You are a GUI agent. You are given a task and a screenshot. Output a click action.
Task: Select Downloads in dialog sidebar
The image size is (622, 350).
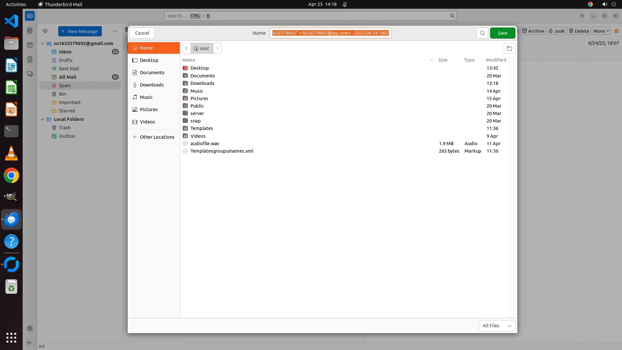(x=152, y=85)
